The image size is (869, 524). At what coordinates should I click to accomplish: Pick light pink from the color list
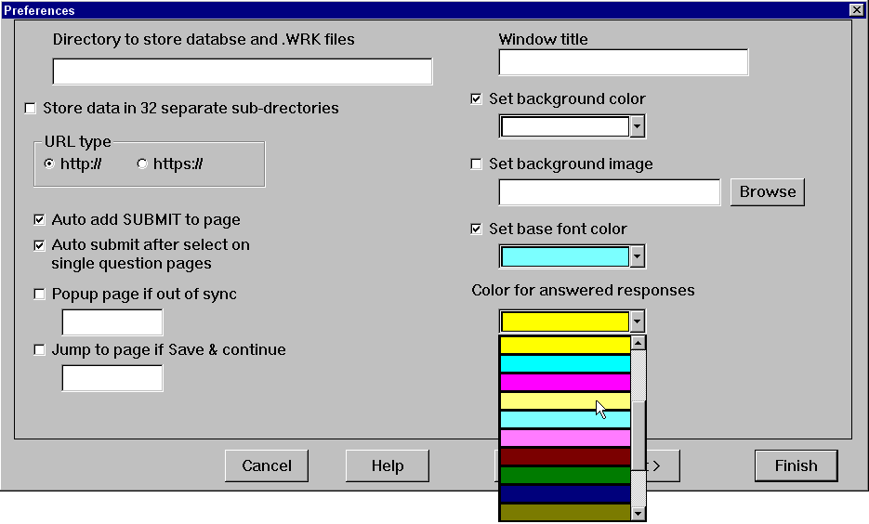565,439
